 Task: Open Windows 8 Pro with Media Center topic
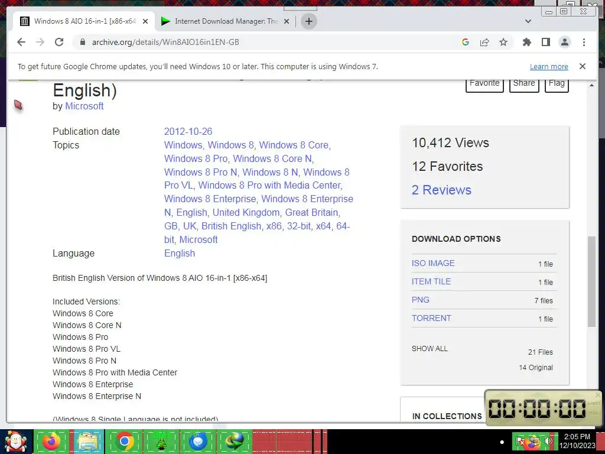(x=269, y=185)
